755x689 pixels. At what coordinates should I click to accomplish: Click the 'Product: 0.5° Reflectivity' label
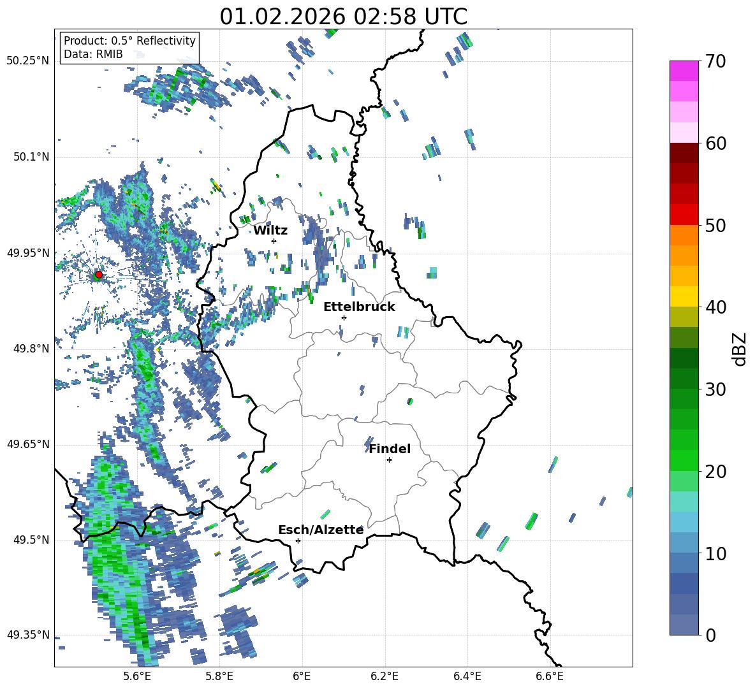pyautogui.click(x=129, y=40)
